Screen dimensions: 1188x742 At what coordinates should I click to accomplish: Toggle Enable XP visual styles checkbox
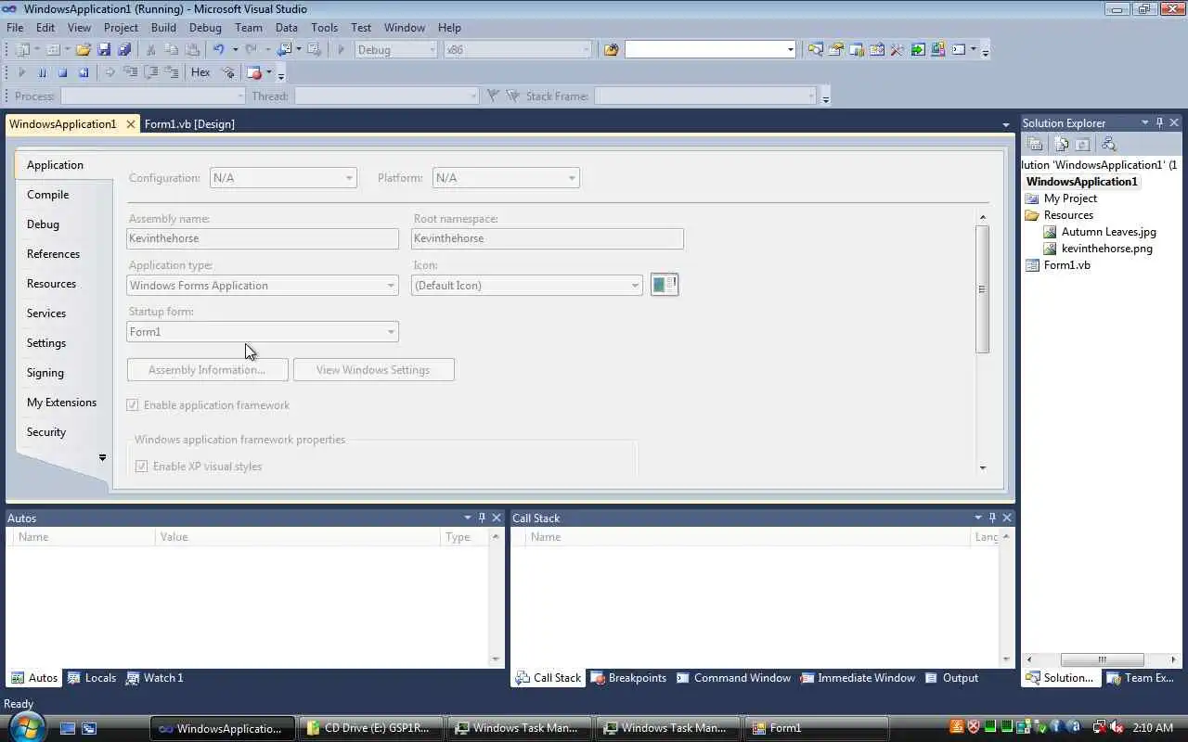142,467
